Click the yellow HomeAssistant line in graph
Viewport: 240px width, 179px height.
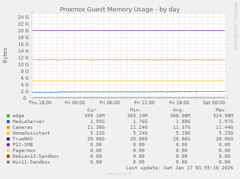[128, 81]
